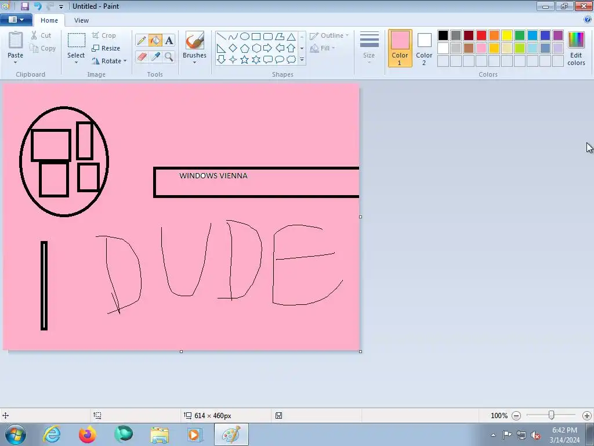Select the Magnifier tool

(169, 56)
